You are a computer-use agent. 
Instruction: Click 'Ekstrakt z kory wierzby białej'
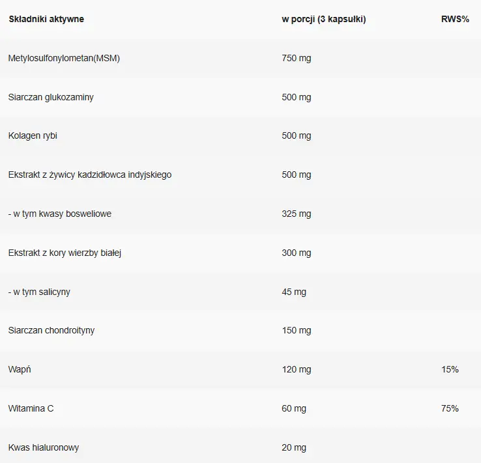(x=65, y=253)
